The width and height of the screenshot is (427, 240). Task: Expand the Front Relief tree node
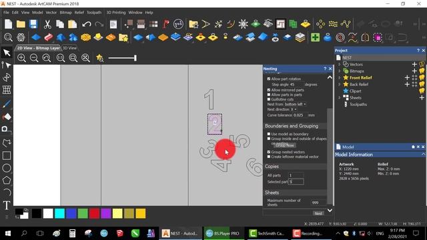click(x=340, y=77)
